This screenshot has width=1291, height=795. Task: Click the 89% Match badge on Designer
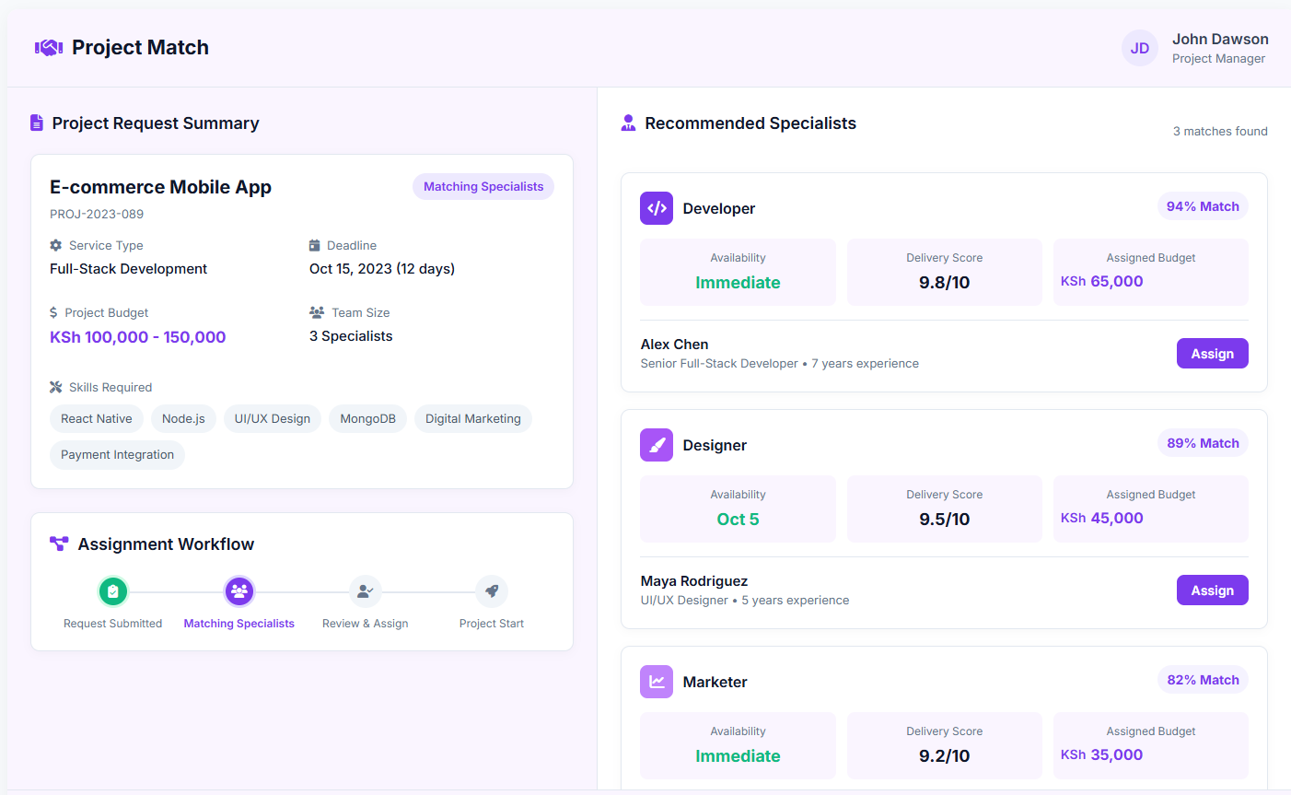1203,443
